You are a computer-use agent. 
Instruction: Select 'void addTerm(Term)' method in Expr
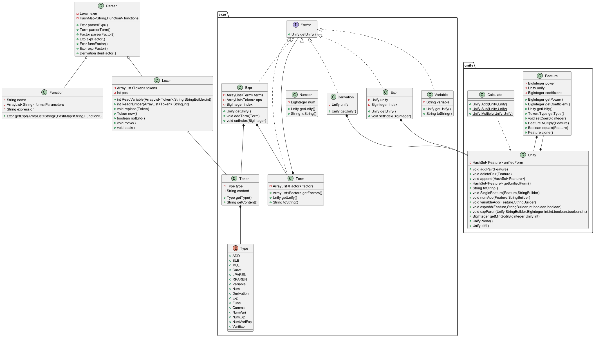click(243, 116)
